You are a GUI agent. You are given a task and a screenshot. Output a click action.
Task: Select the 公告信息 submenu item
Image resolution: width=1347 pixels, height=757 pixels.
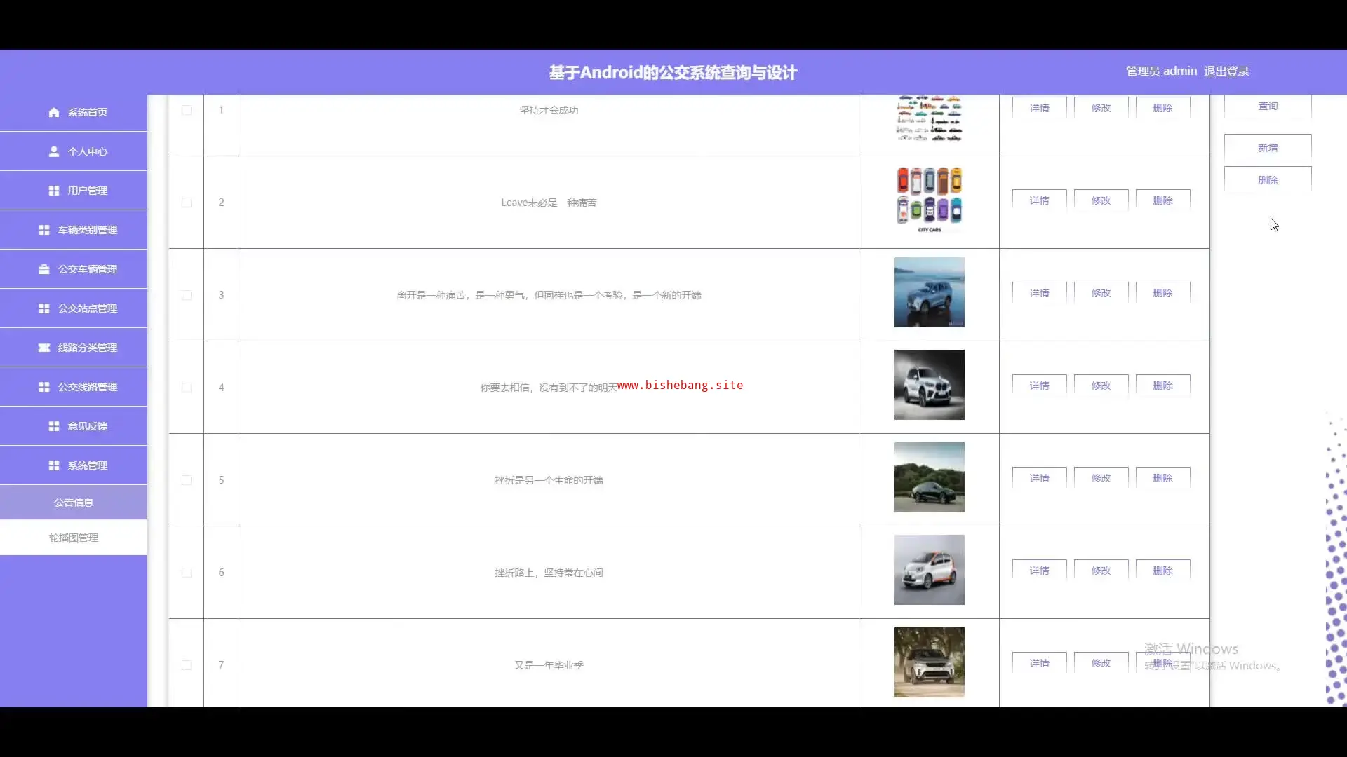coord(74,503)
